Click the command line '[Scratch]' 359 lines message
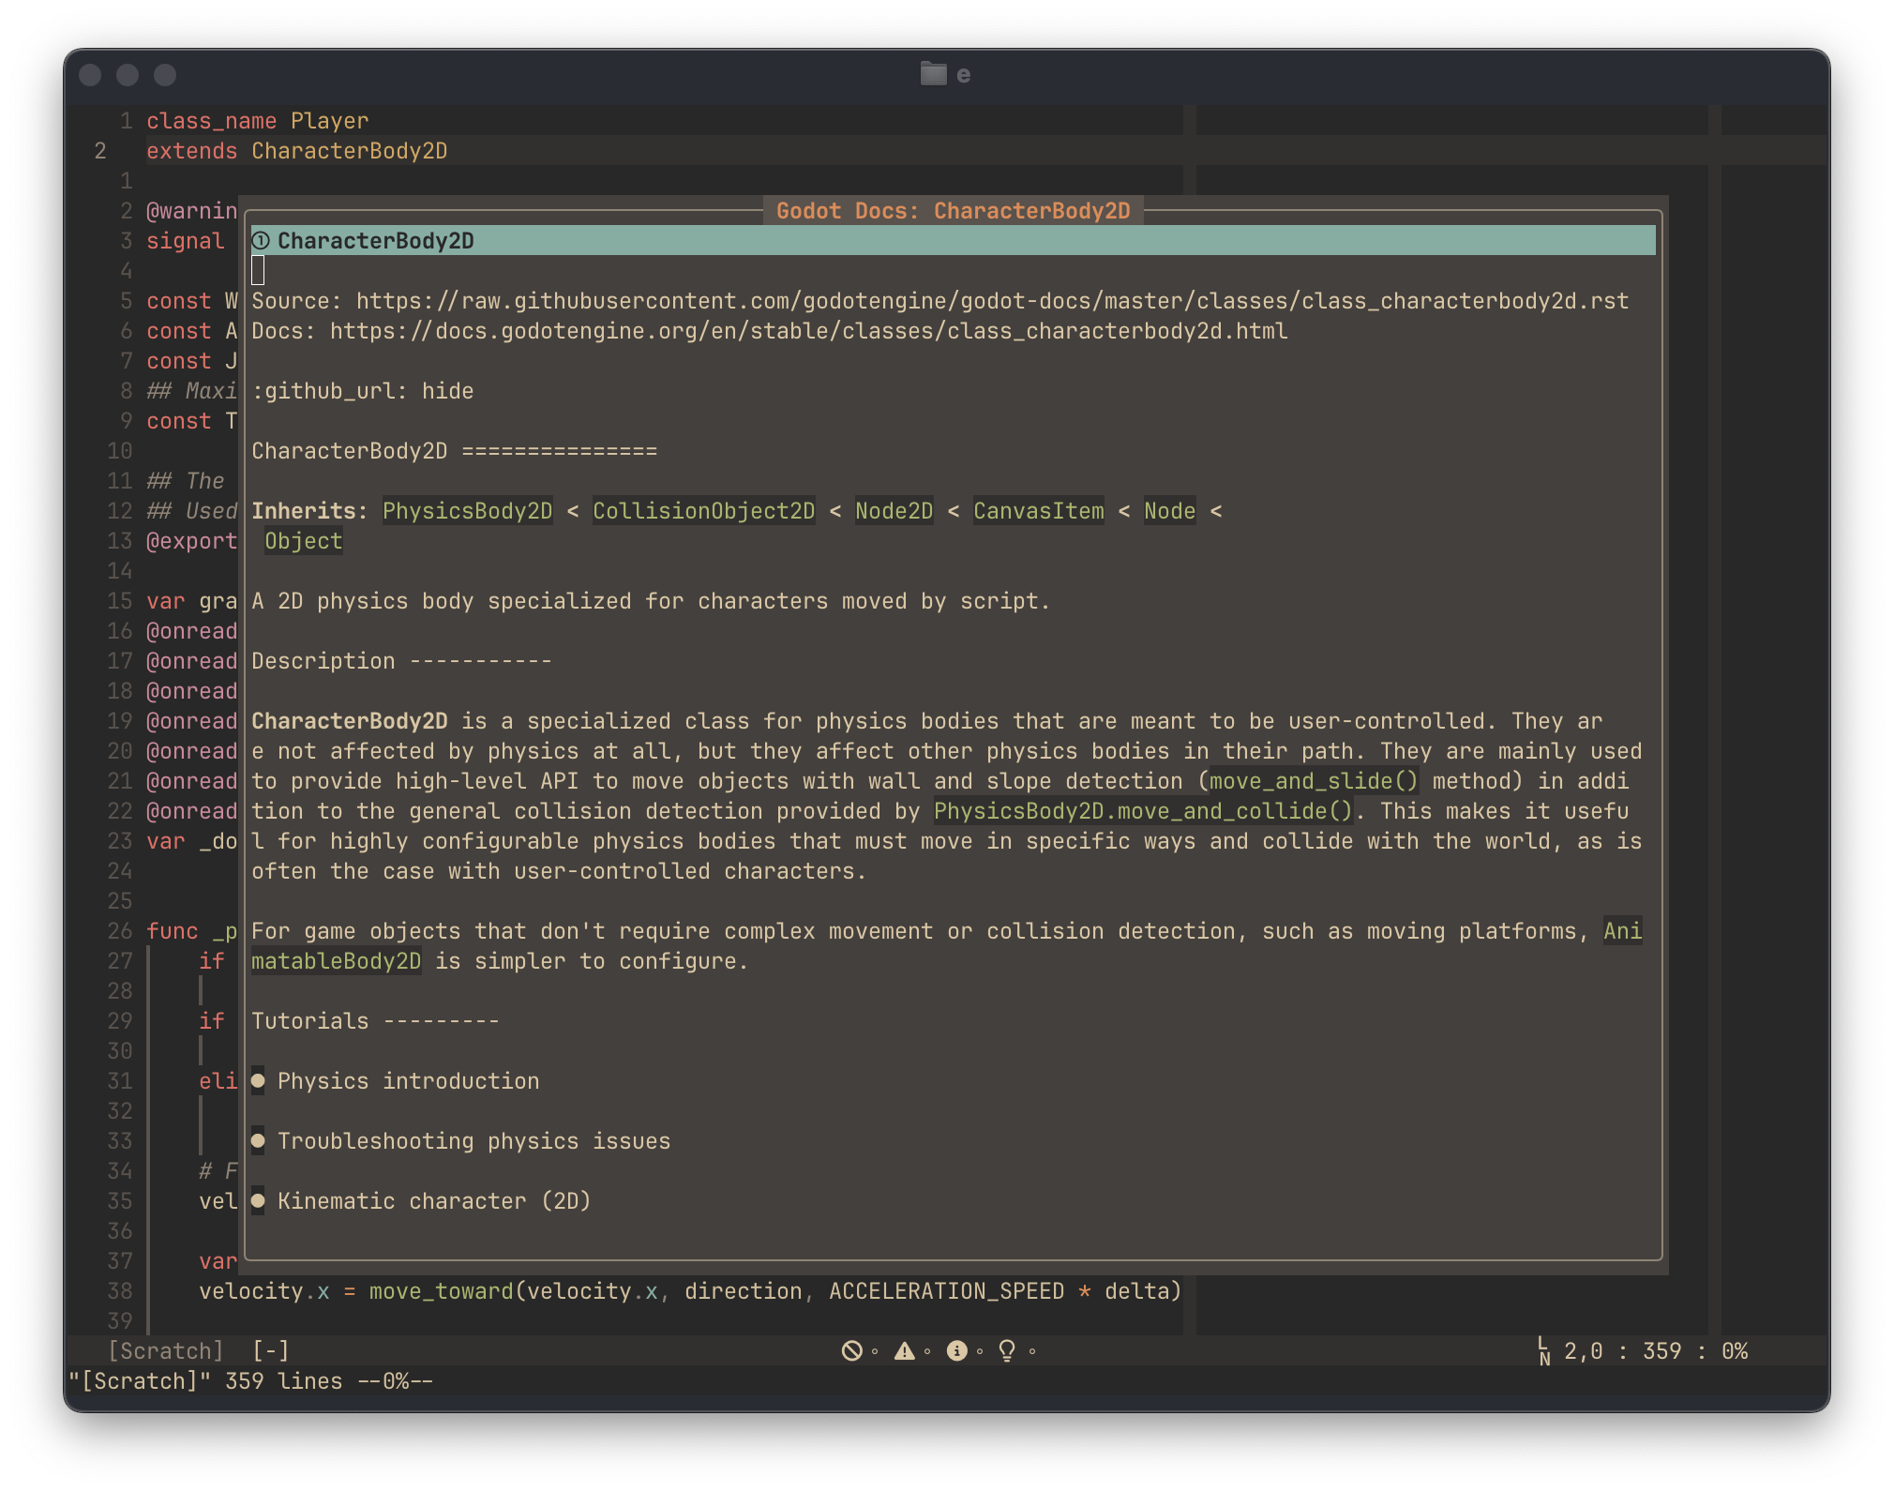Image resolution: width=1894 pixels, height=1491 pixels. pyautogui.click(x=250, y=1381)
